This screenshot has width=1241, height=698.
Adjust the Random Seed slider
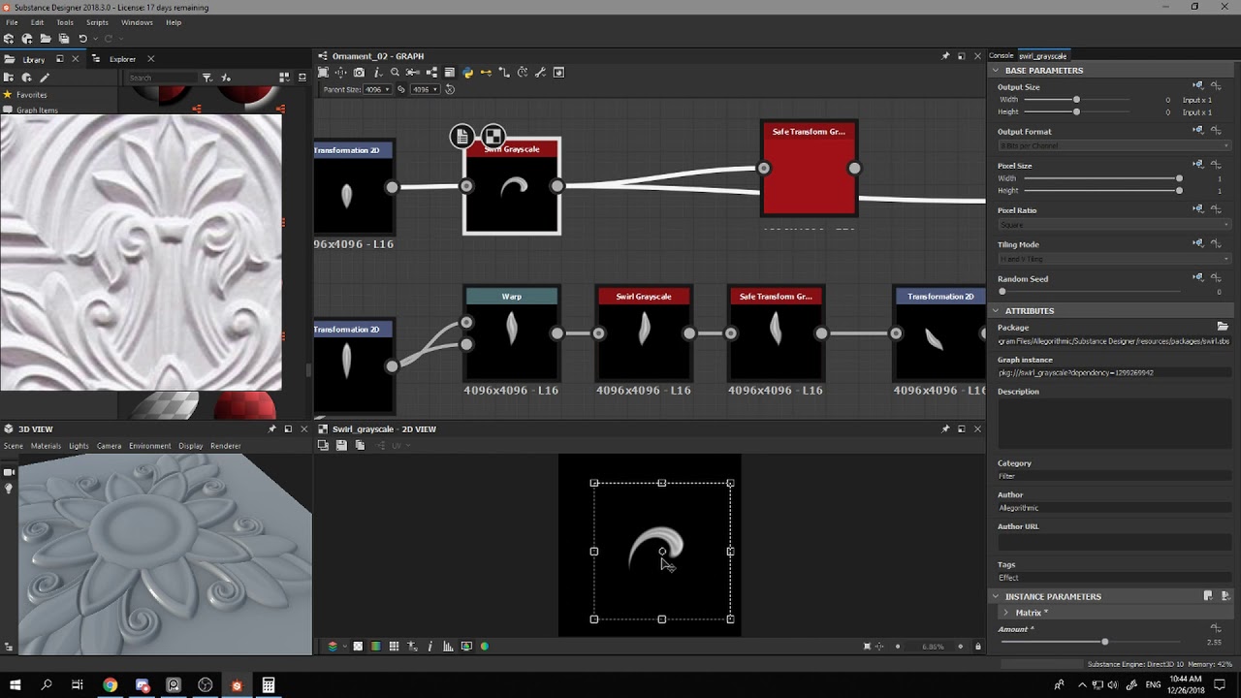point(1091,291)
